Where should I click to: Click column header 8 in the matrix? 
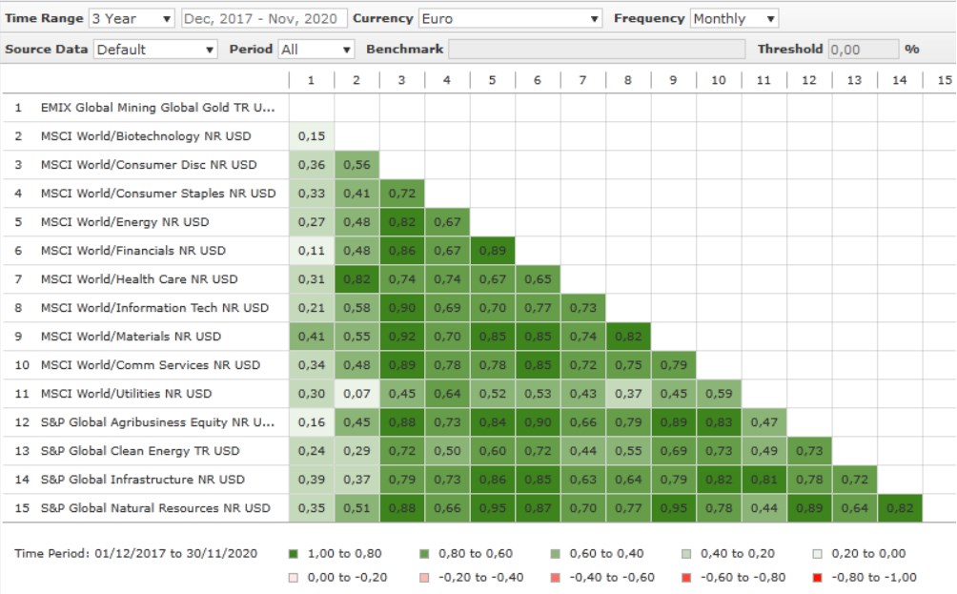pyautogui.click(x=627, y=80)
